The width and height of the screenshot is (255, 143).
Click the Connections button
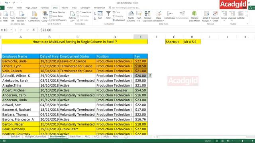point(84,12)
